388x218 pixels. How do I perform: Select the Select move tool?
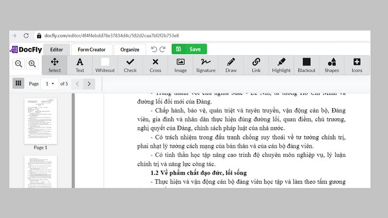54,65
